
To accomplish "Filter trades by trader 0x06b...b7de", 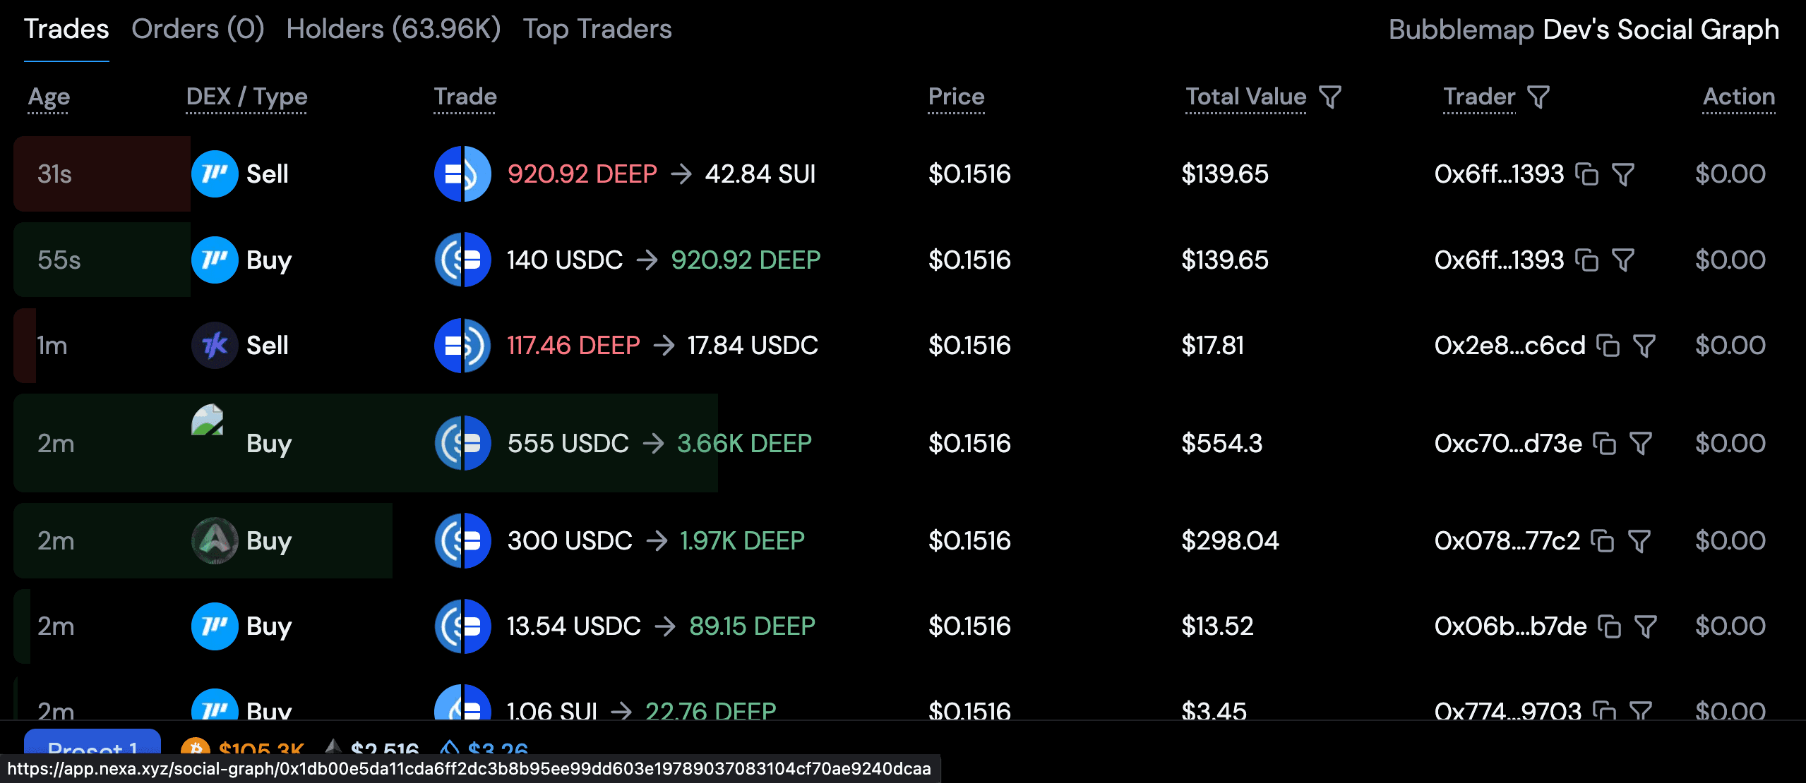I will tap(1646, 626).
